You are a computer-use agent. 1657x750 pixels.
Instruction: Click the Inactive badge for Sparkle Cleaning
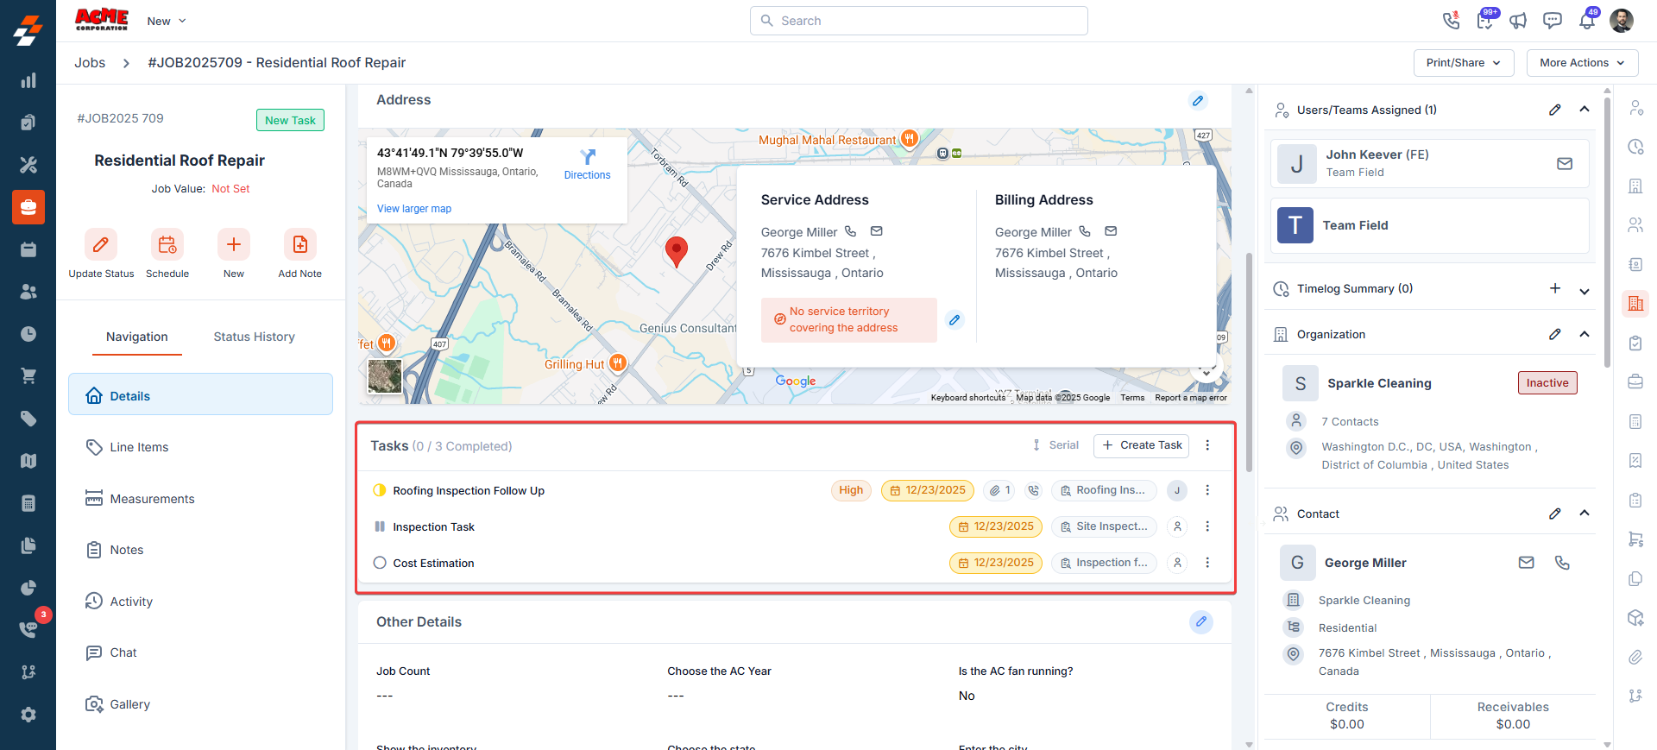click(x=1547, y=383)
